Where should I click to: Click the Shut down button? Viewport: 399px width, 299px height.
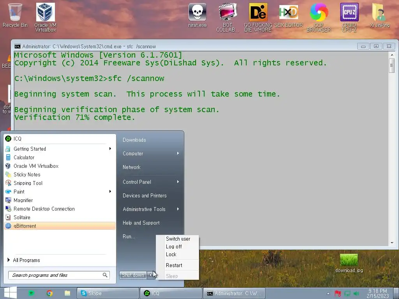point(133,275)
